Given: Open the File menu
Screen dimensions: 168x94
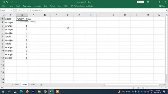Looking at the screenshot, I should point(3,6).
